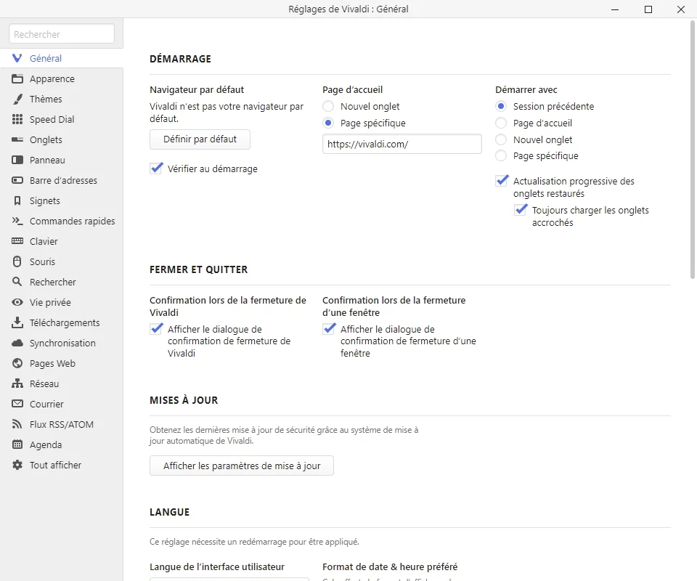
Task: Disable the window closing confirmation dialog checkbox
Action: click(329, 329)
